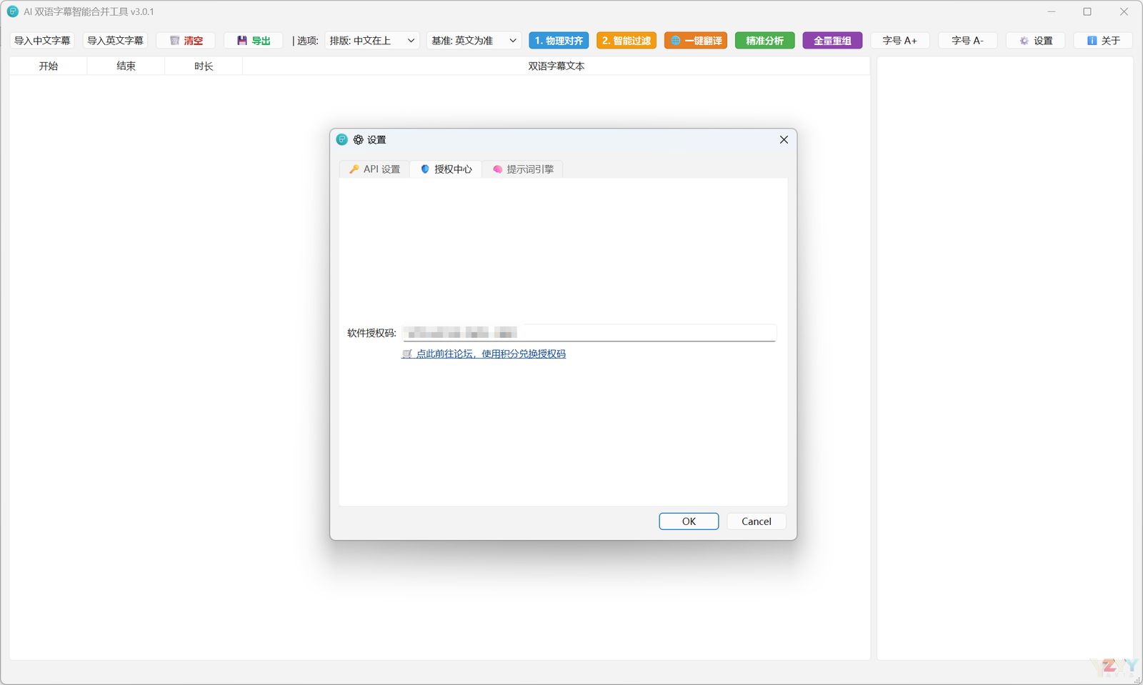The width and height of the screenshot is (1143, 685).
Task: Click the 关于 info button
Action: click(x=1103, y=41)
